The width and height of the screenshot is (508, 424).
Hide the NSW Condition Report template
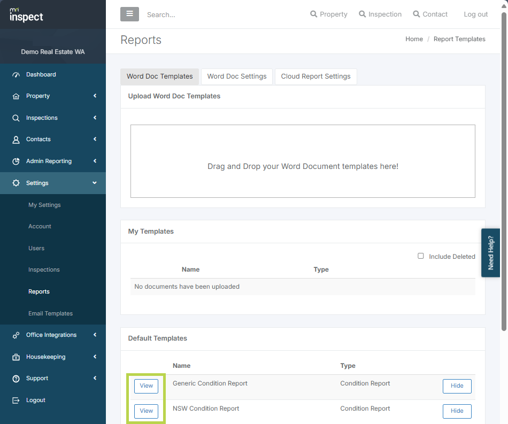(457, 411)
